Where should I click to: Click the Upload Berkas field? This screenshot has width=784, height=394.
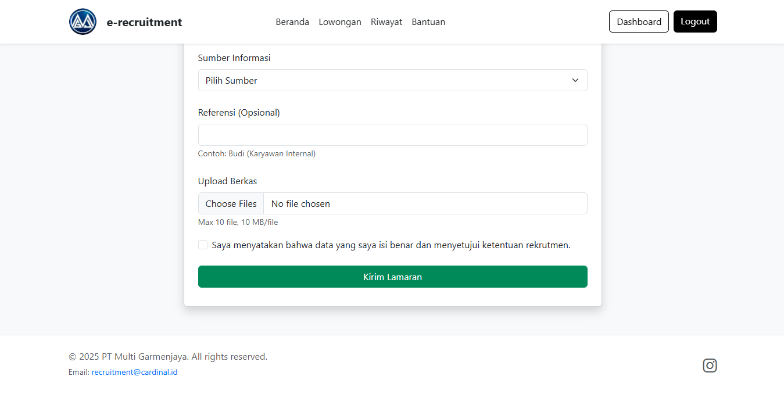pos(392,203)
